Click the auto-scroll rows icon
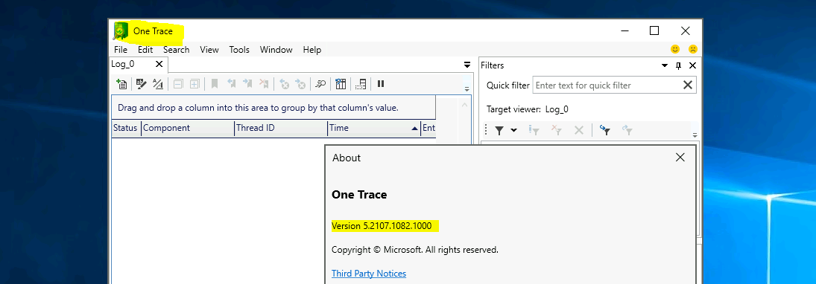 click(361, 83)
